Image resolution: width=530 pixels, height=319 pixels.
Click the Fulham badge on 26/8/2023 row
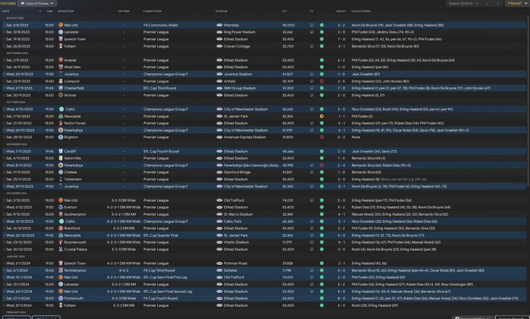[60, 46]
